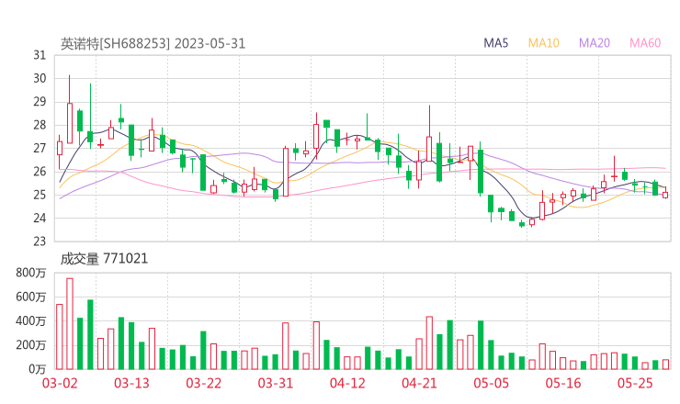The image size is (680, 404).
Task: Click the price axis value 27
Action: [x=40, y=148]
